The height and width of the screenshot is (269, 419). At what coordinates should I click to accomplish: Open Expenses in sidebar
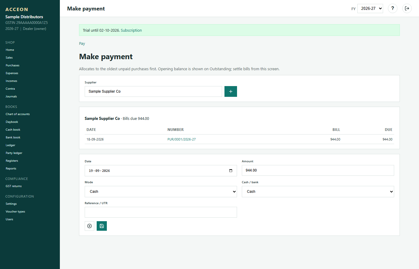click(12, 73)
